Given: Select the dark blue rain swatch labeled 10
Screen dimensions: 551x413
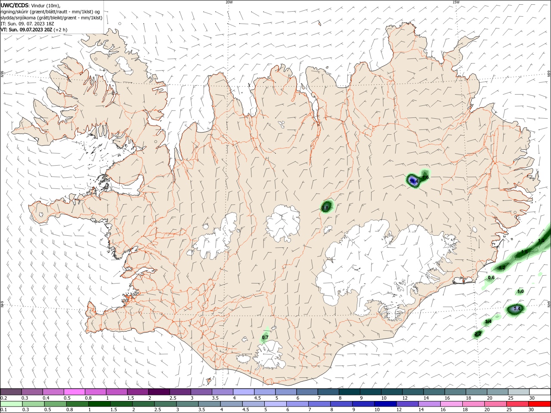Looking at the screenshot, I should tap(385, 404).
